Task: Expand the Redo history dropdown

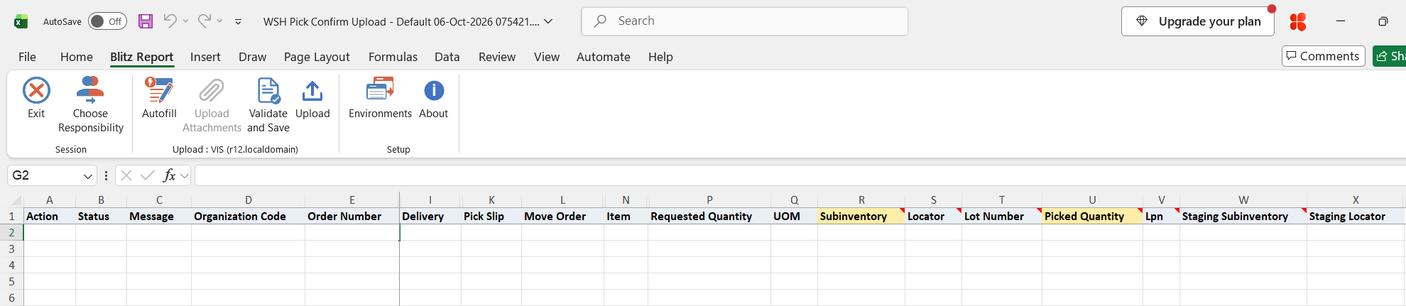Action: coord(220,21)
